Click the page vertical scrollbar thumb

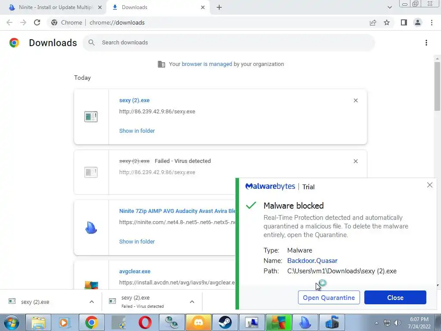[x=437, y=86]
